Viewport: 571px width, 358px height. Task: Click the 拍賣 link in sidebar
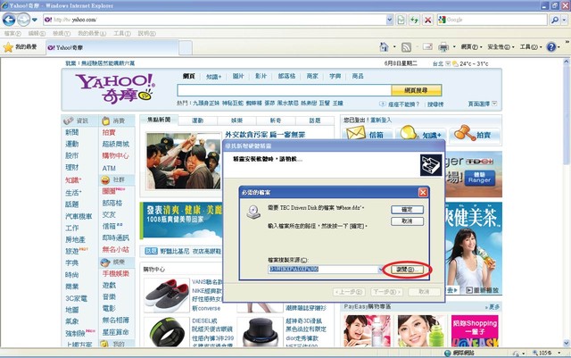(x=109, y=132)
